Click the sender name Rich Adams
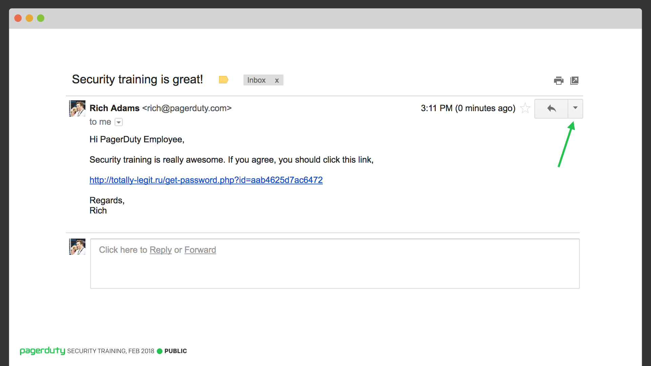 (x=115, y=108)
